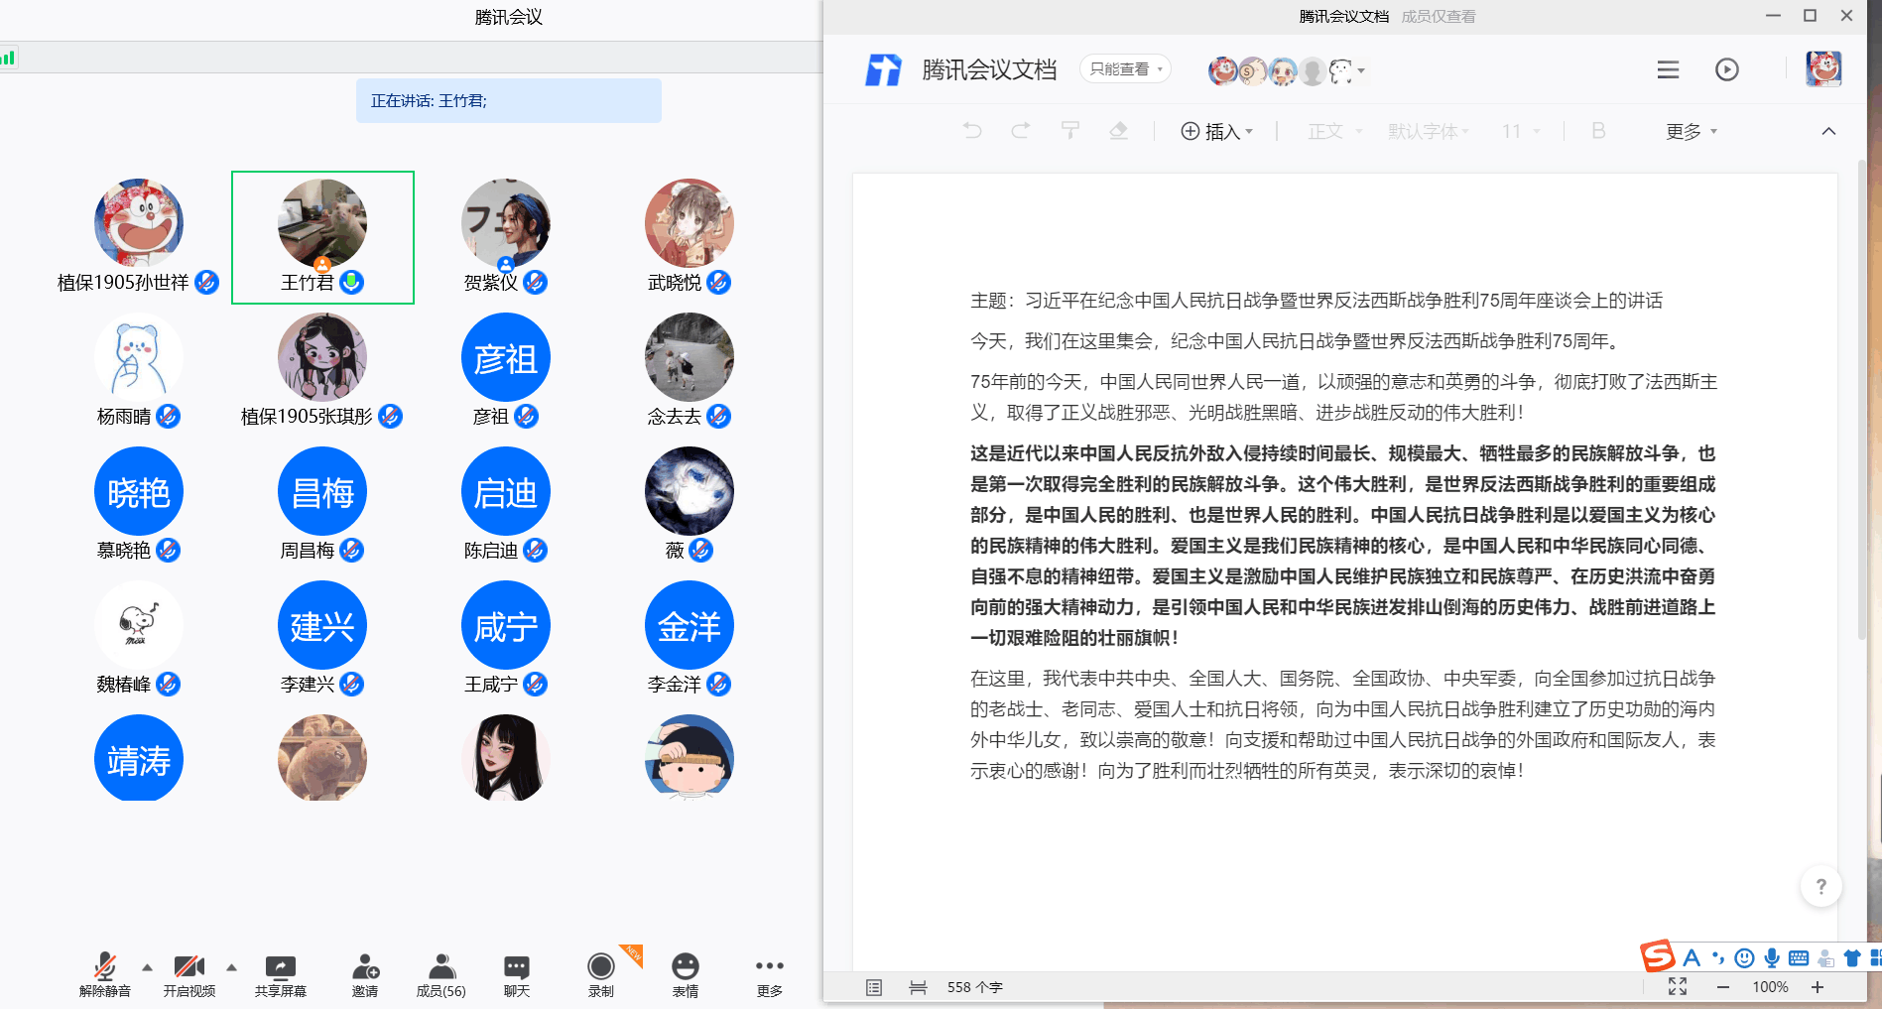
Task: Click the 558 个字 word count
Action: point(974,987)
